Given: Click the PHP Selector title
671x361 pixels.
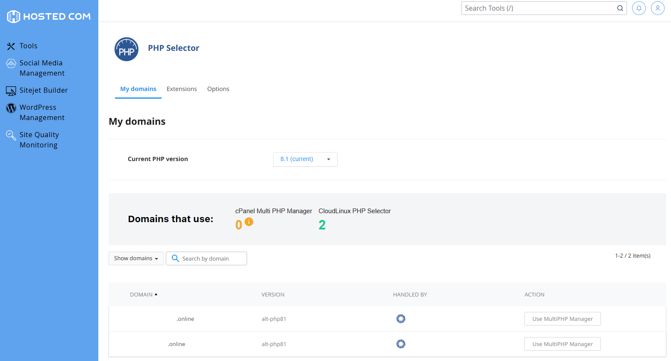Looking at the screenshot, I should tap(174, 48).
